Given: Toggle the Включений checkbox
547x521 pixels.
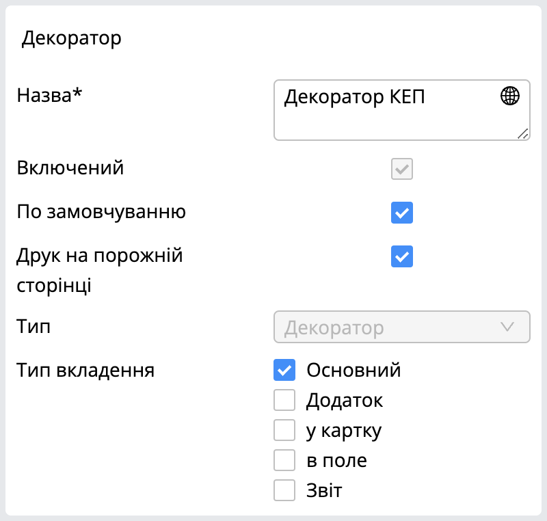Looking at the screenshot, I should [402, 169].
